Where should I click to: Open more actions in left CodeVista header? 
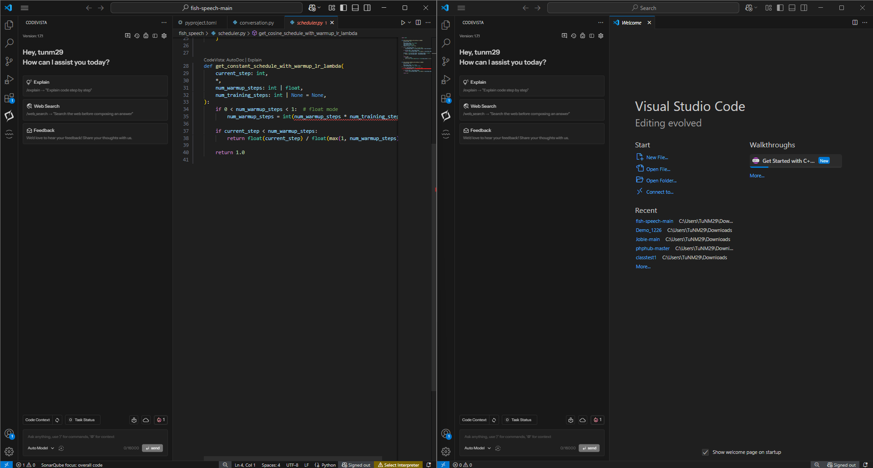164,23
